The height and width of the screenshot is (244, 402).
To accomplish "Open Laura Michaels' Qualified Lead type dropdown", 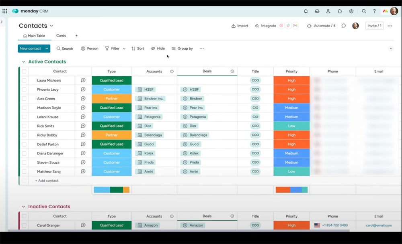I will [x=111, y=80].
